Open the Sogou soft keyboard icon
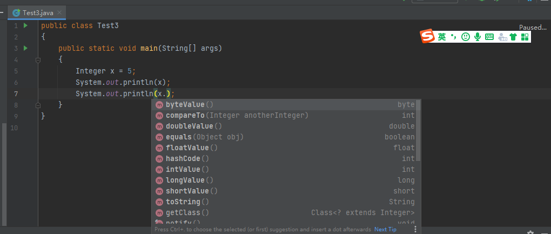551x234 pixels. pos(489,37)
